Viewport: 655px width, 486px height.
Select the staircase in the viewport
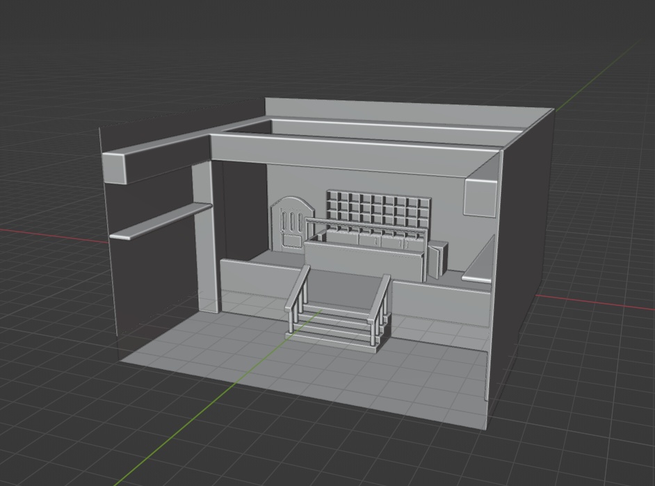click(334, 327)
